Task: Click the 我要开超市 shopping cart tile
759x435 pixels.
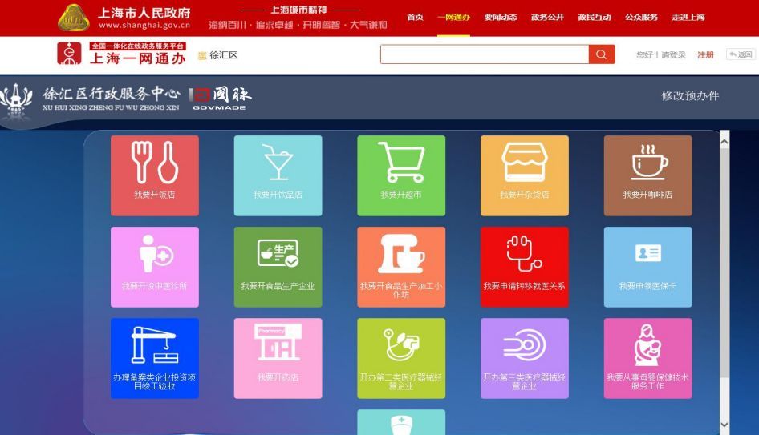Action: [401, 175]
